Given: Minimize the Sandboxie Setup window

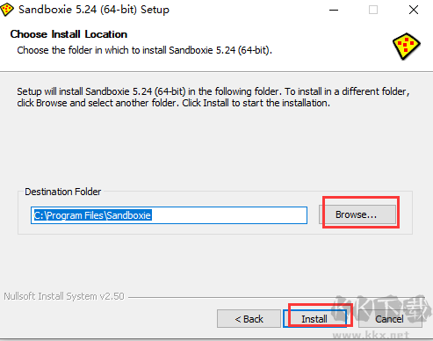Looking at the screenshot, I should [x=334, y=10].
